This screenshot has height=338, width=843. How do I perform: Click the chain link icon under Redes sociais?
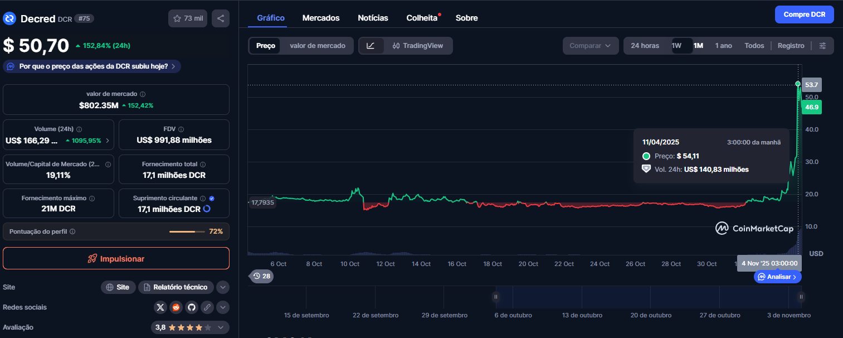(x=207, y=307)
